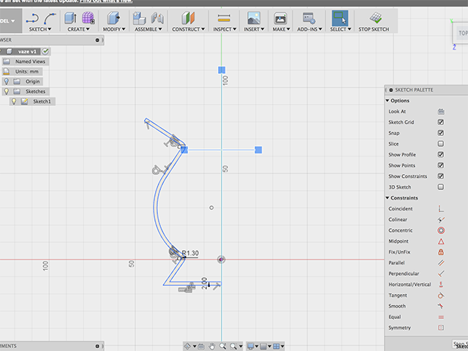Open the 'Find out what's new' link
Viewport: 468px width, 351px height.
[x=106, y=1]
